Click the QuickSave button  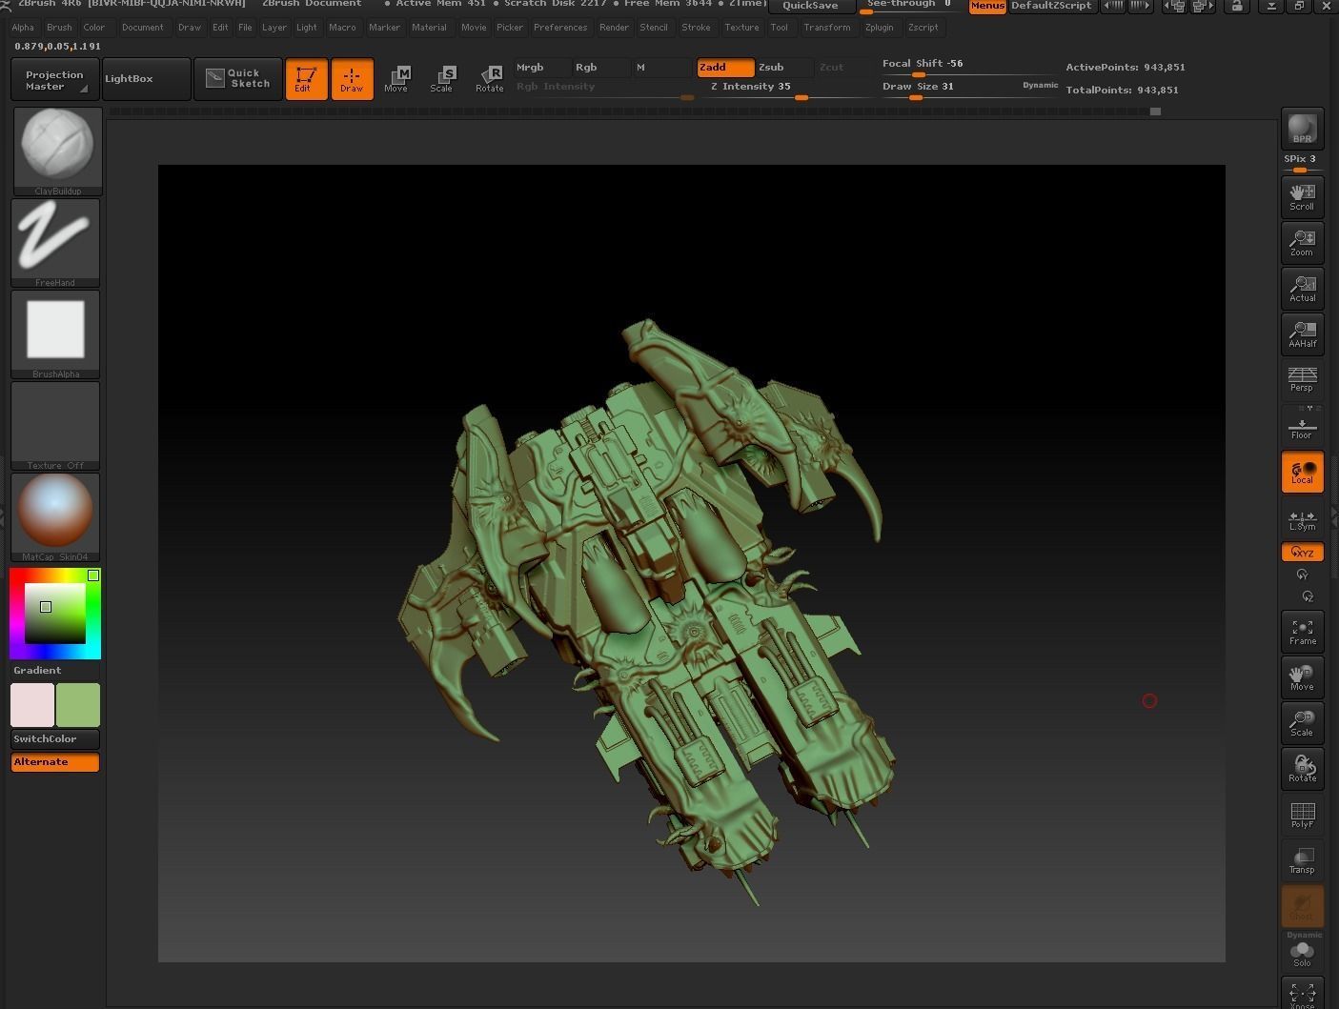pos(811,6)
